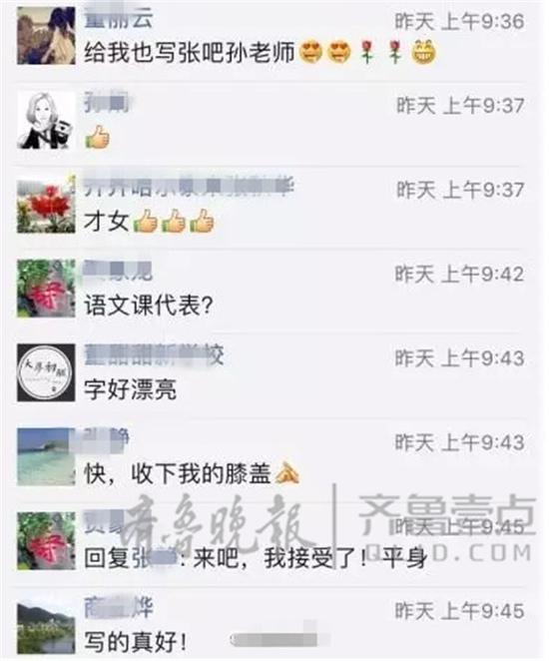Tap the blurred username above 才女
Viewport: 549px width, 661px height.
click(x=189, y=187)
